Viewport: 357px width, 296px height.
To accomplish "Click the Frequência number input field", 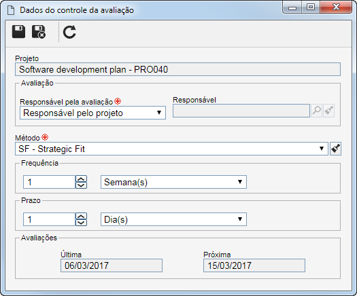I will pos(49,182).
